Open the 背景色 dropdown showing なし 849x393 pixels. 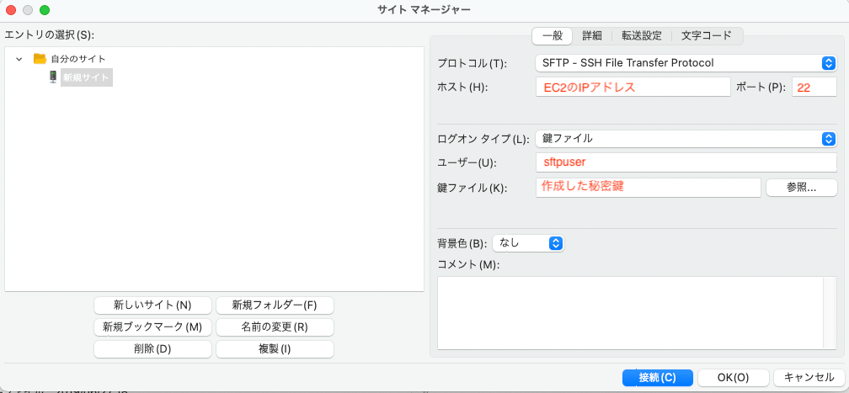pos(528,243)
